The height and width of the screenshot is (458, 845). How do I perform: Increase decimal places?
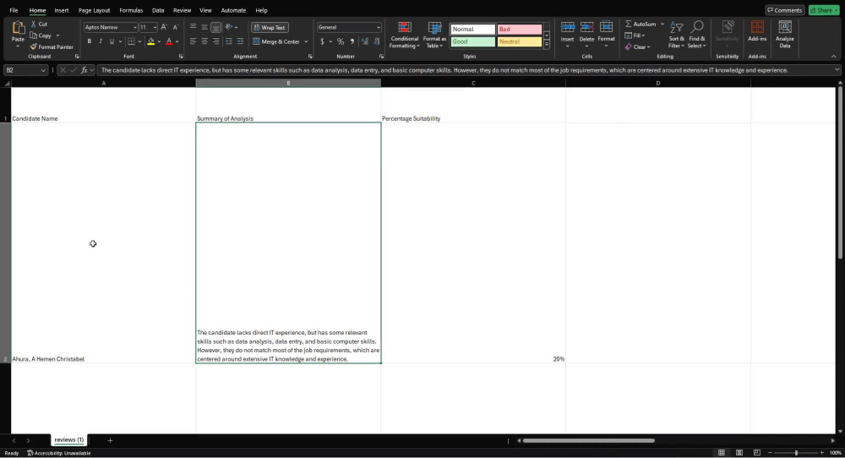(x=365, y=41)
